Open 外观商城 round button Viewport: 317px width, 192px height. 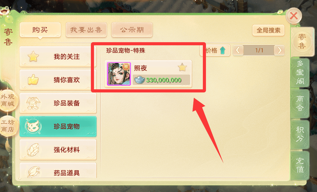pyautogui.click(x=8, y=100)
